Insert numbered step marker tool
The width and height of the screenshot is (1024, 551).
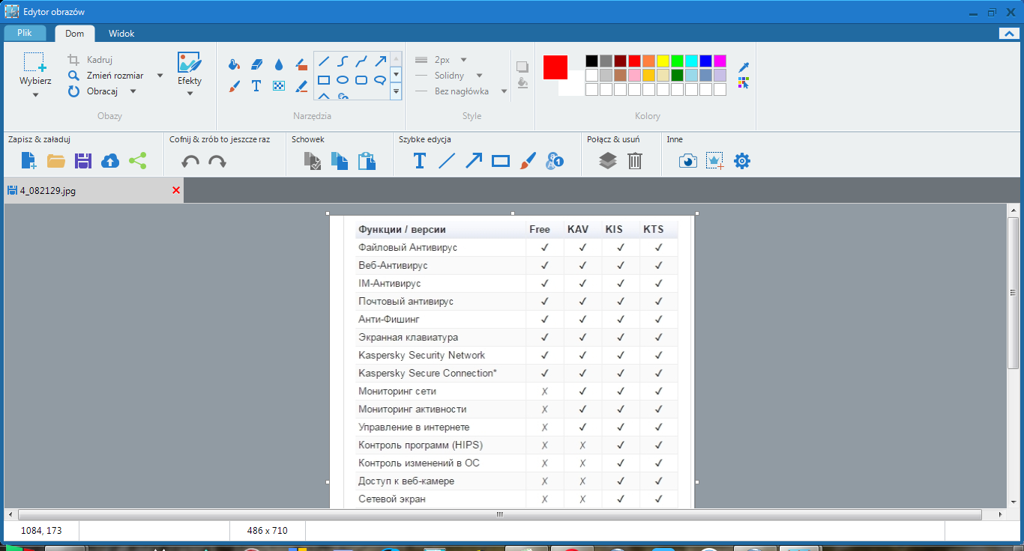tap(555, 160)
